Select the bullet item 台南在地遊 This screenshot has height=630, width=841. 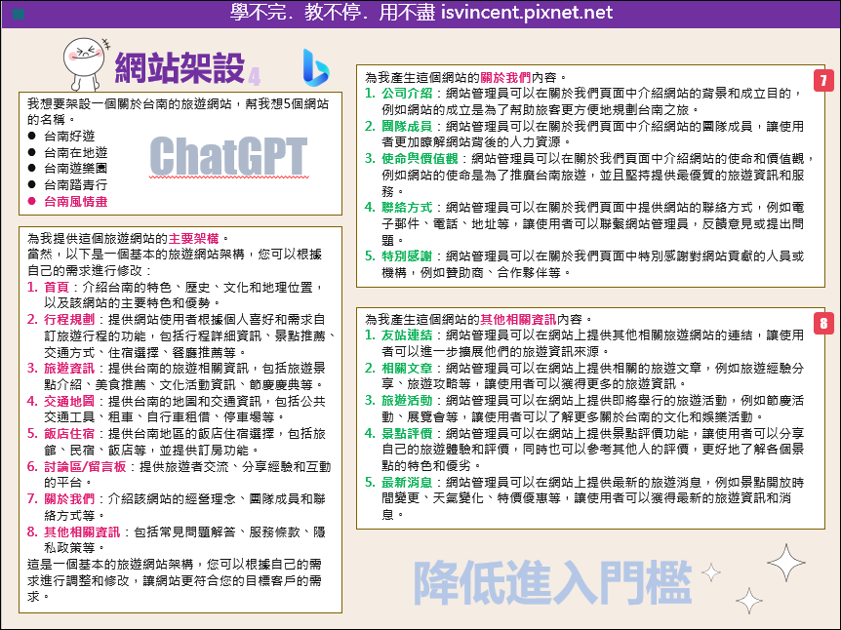click(76, 152)
